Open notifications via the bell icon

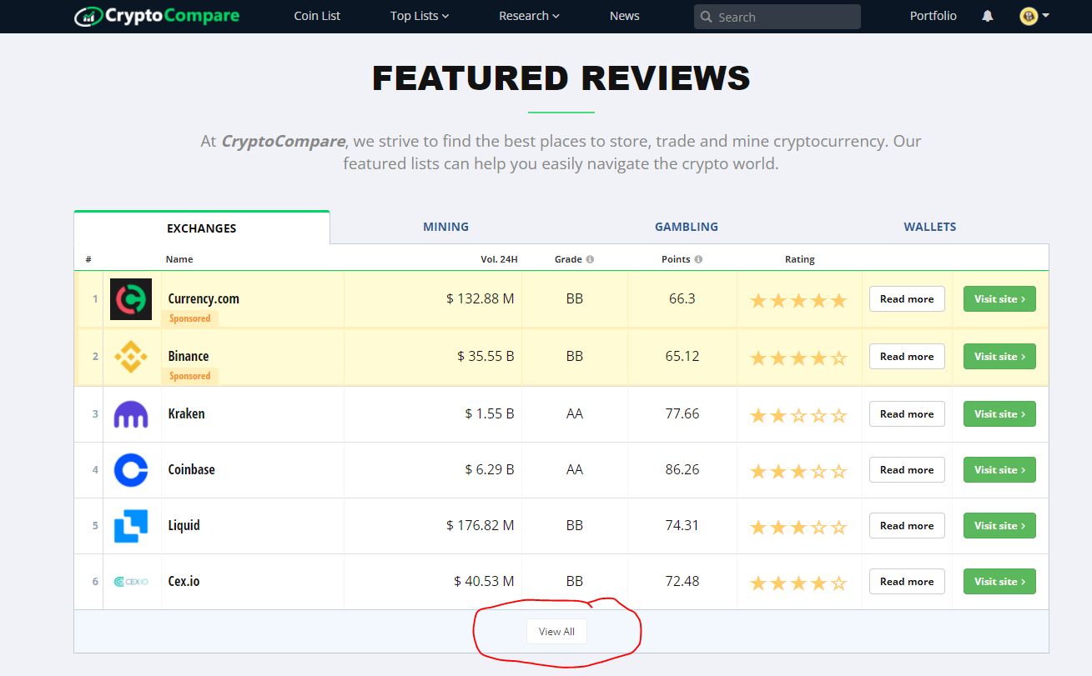point(987,15)
